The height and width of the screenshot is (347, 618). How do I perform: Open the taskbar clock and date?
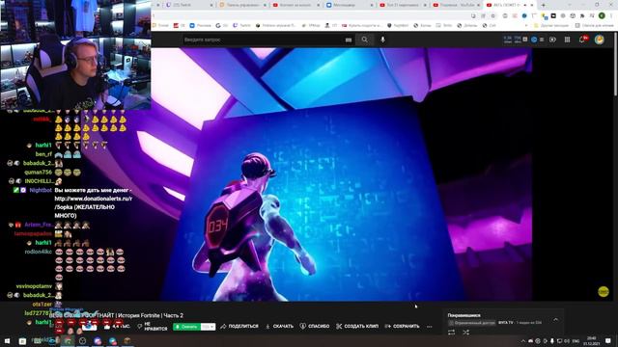[x=592, y=340]
